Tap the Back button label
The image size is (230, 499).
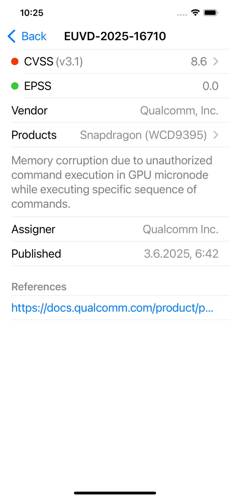[x=34, y=36]
